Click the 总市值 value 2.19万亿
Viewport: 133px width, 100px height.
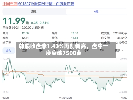tap(122, 43)
